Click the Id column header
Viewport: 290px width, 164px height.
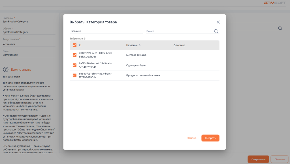(x=80, y=45)
